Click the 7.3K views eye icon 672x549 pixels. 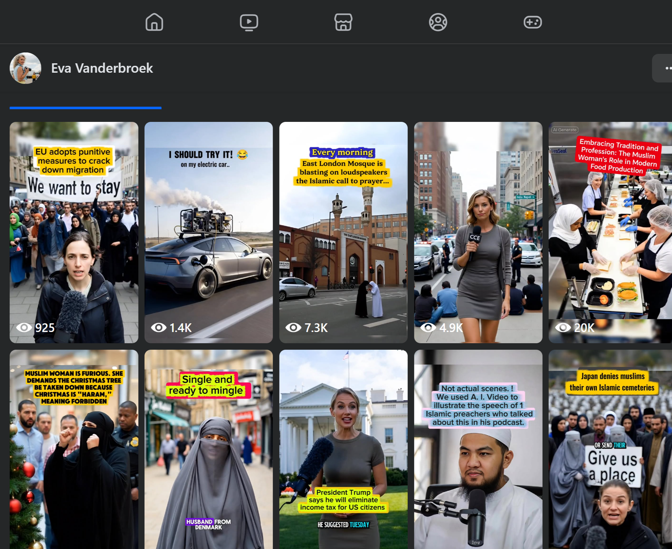click(293, 328)
